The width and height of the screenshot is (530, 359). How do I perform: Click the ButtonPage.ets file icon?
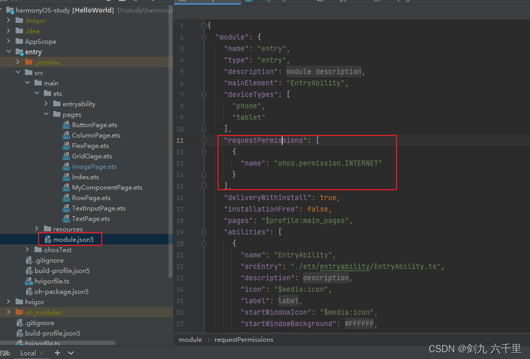click(66, 125)
